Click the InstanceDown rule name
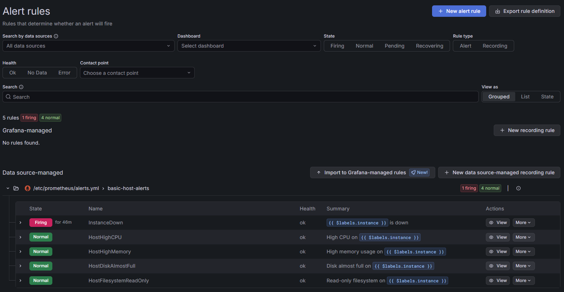Image resolution: width=564 pixels, height=292 pixels. pos(106,223)
